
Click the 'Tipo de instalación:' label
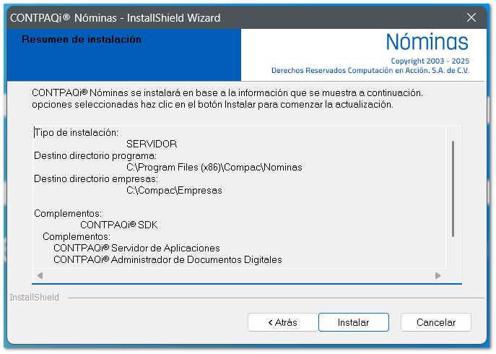[76, 132]
